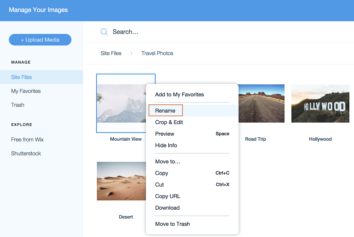Choose Move to Trash
This screenshot has width=354, height=237.
[x=192, y=224]
